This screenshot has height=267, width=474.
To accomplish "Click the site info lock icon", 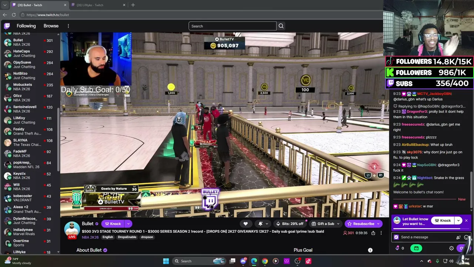I will pos(23,15).
